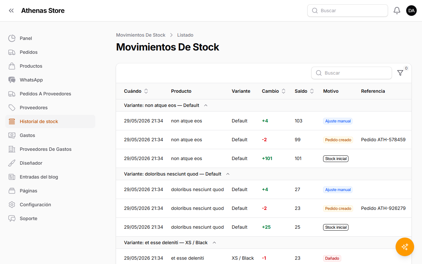Click the Entradas del blog newspaper icon
The width and height of the screenshot is (422, 264).
(12, 177)
